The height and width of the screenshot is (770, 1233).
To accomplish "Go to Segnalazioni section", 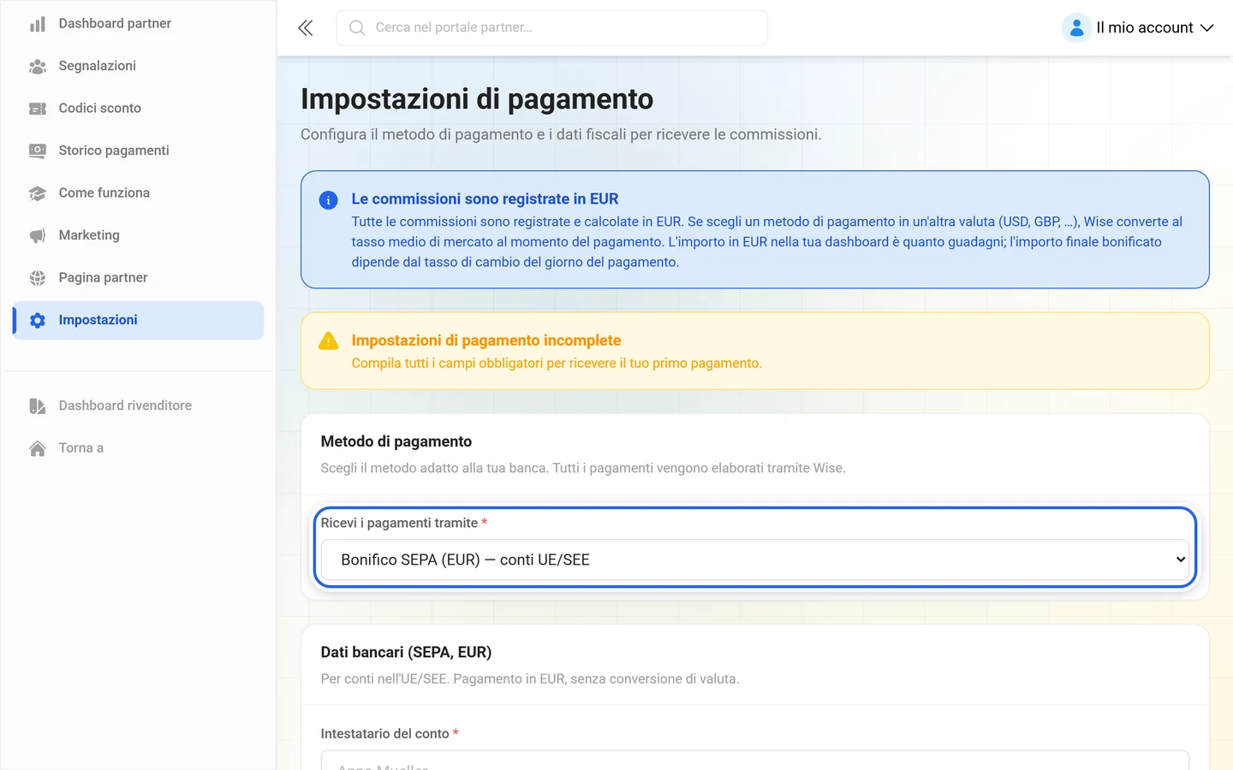I will 139,66.
